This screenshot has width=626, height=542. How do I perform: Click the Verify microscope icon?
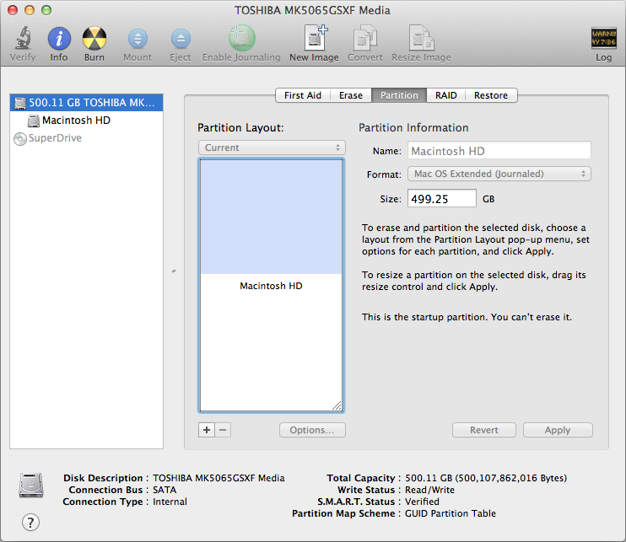pyautogui.click(x=23, y=39)
